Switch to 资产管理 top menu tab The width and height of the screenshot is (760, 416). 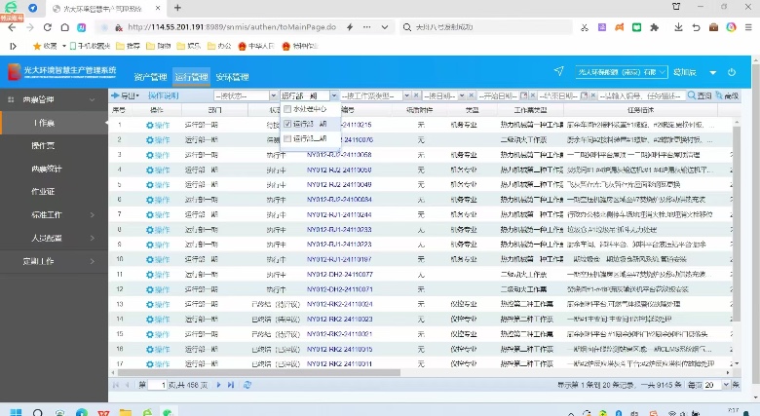point(150,76)
